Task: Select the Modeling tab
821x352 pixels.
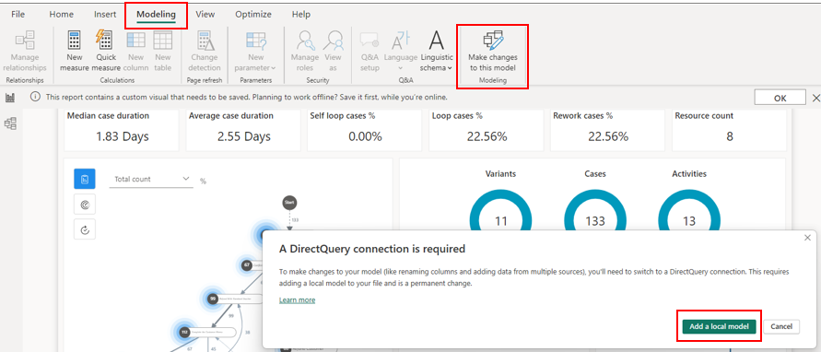Action: click(156, 14)
